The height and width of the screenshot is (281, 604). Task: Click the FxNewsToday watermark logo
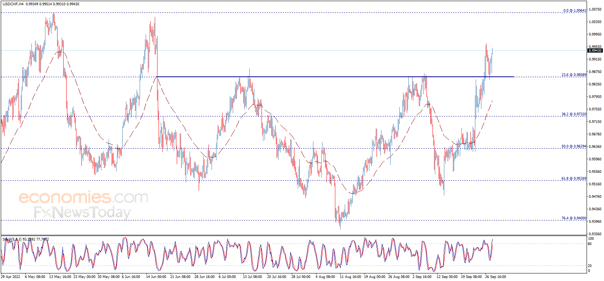[x=82, y=213]
